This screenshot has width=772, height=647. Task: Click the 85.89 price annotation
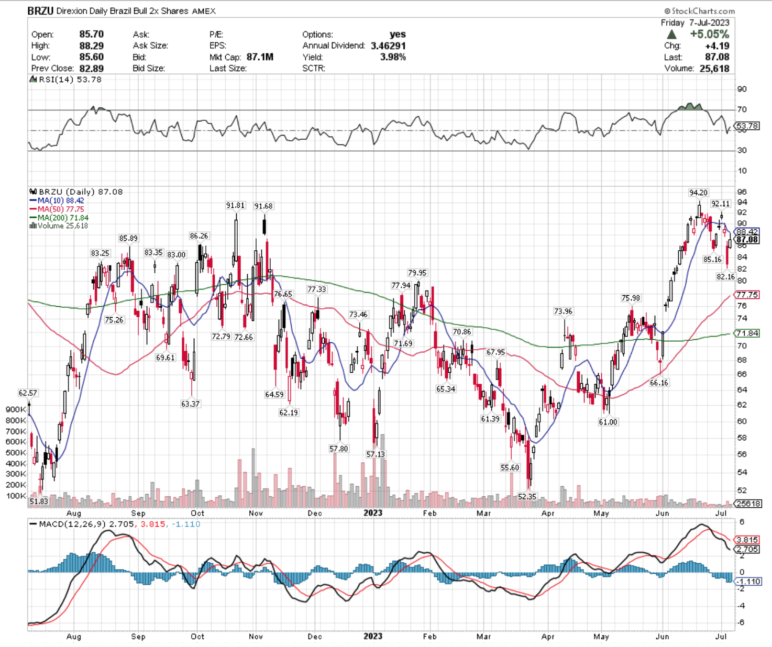(x=128, y=238)
